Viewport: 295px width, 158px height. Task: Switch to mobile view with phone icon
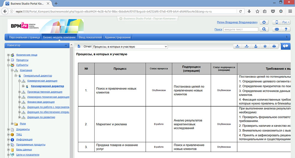277,22
